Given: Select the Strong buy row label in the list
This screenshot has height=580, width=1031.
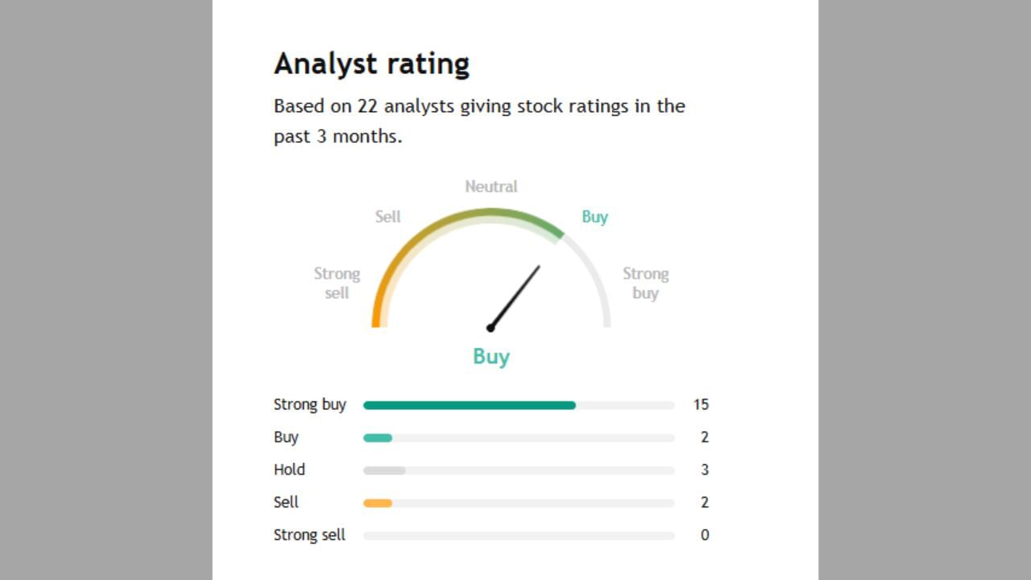Looking at the screenshot, I should point(309,405).
